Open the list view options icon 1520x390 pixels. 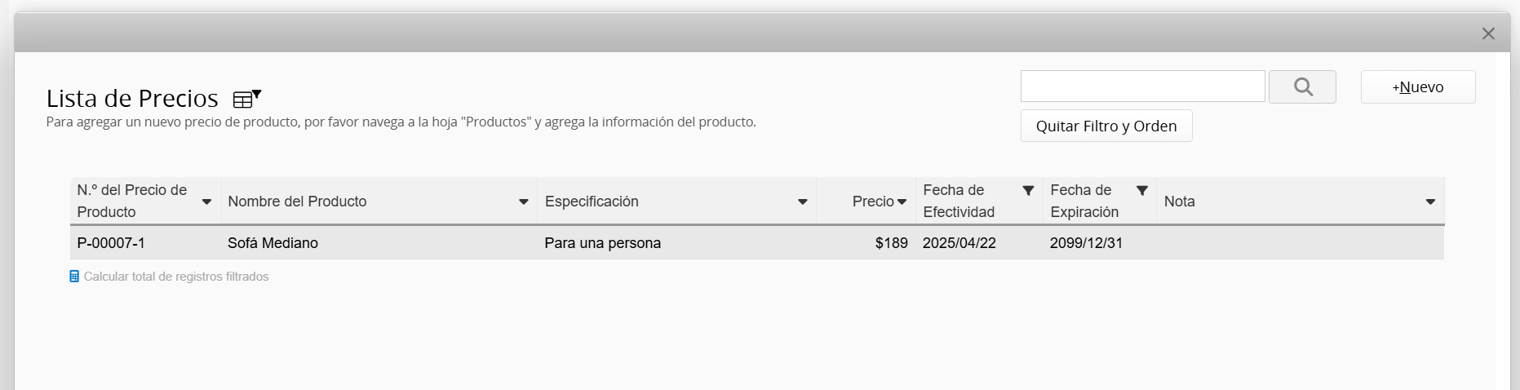246,99
